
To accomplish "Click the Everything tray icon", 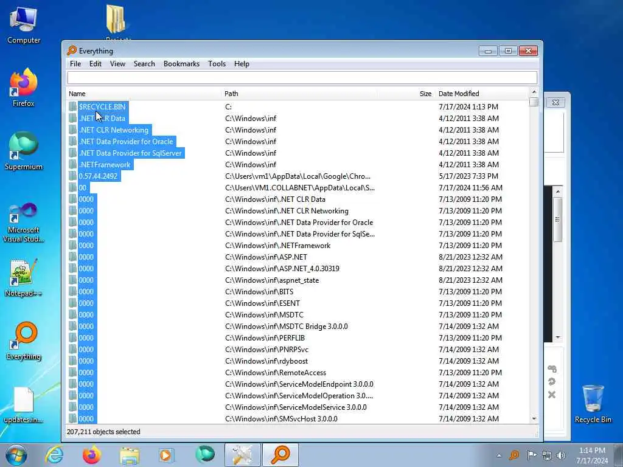I will (x=514, y=455).
